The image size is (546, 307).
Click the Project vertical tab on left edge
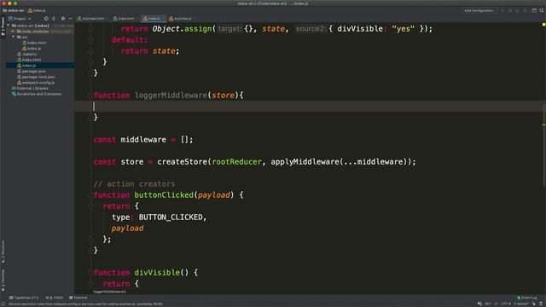pos(3,26)
